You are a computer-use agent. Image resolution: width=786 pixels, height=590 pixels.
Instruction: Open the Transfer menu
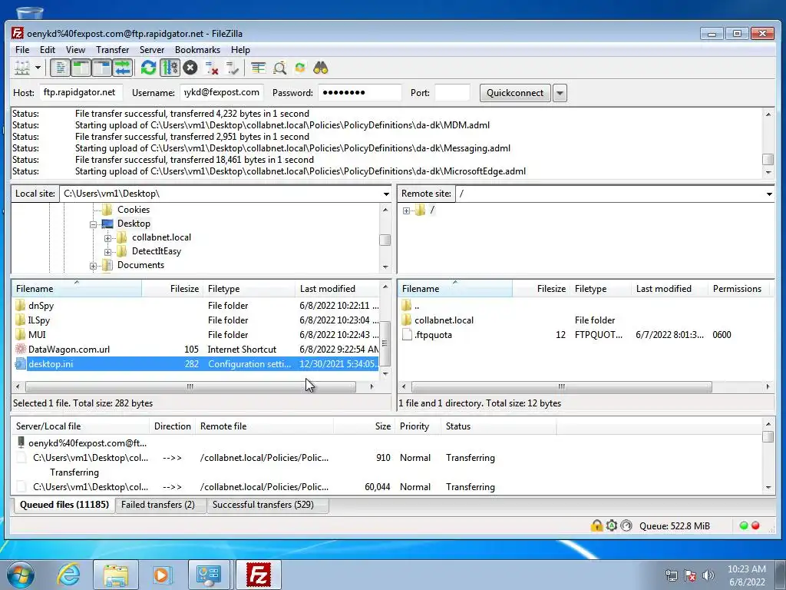(x=112, y=50)
